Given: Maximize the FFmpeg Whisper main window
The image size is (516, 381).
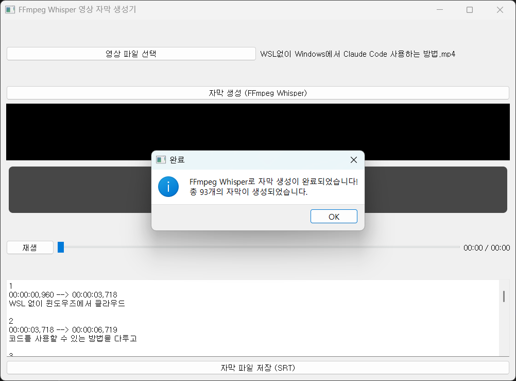Looking at the screenshot, I should [x=470, y=10].
